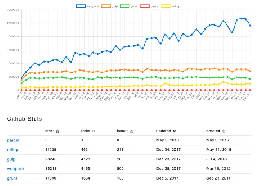Select gulp created date Jul 4, 2013

pos(217,159)
